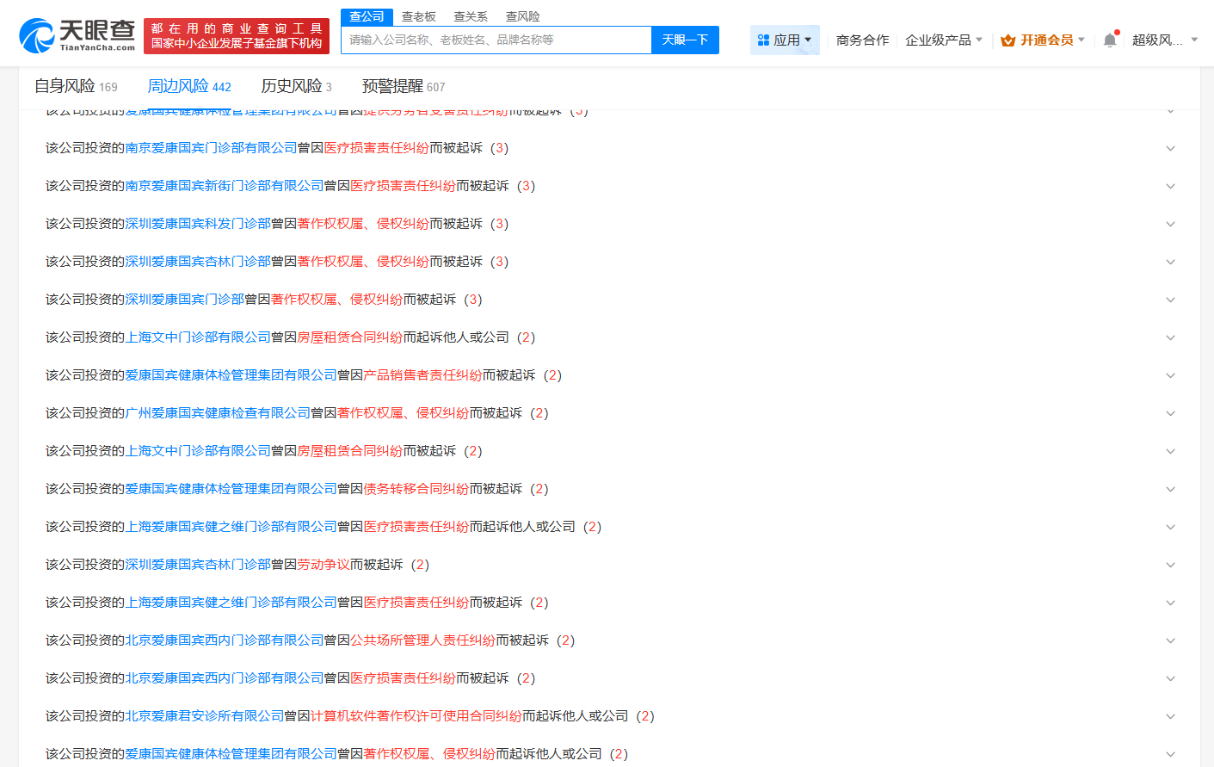Select the 查公司 search tab
This screenshot has width=1214, height=767.
pos(367,16)
